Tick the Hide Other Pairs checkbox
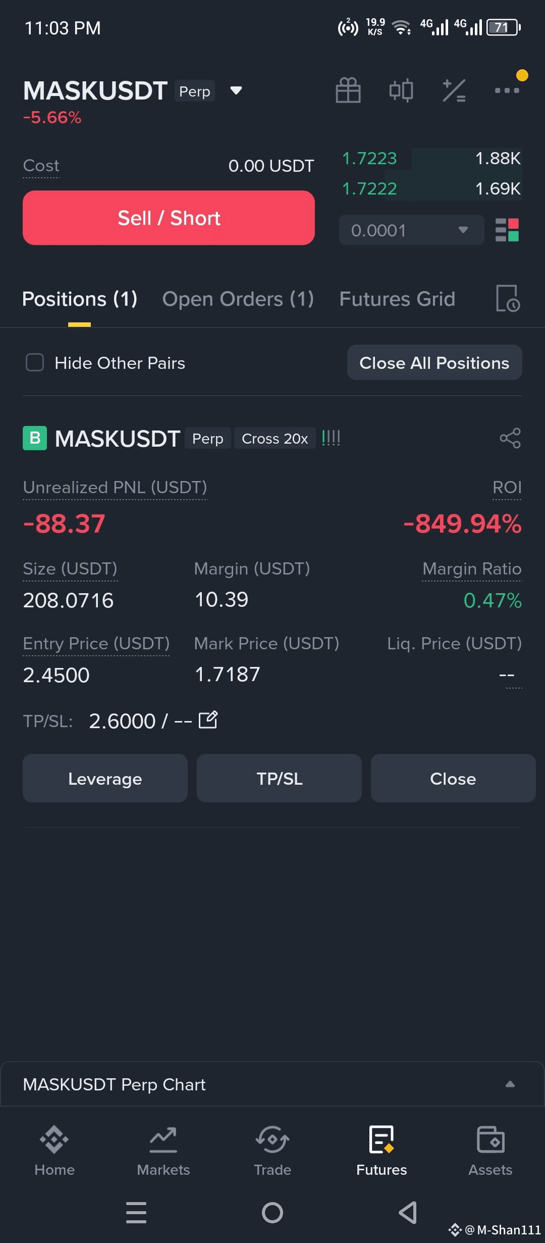Screen dimensions: 545x1243 (x=35, y=362)
